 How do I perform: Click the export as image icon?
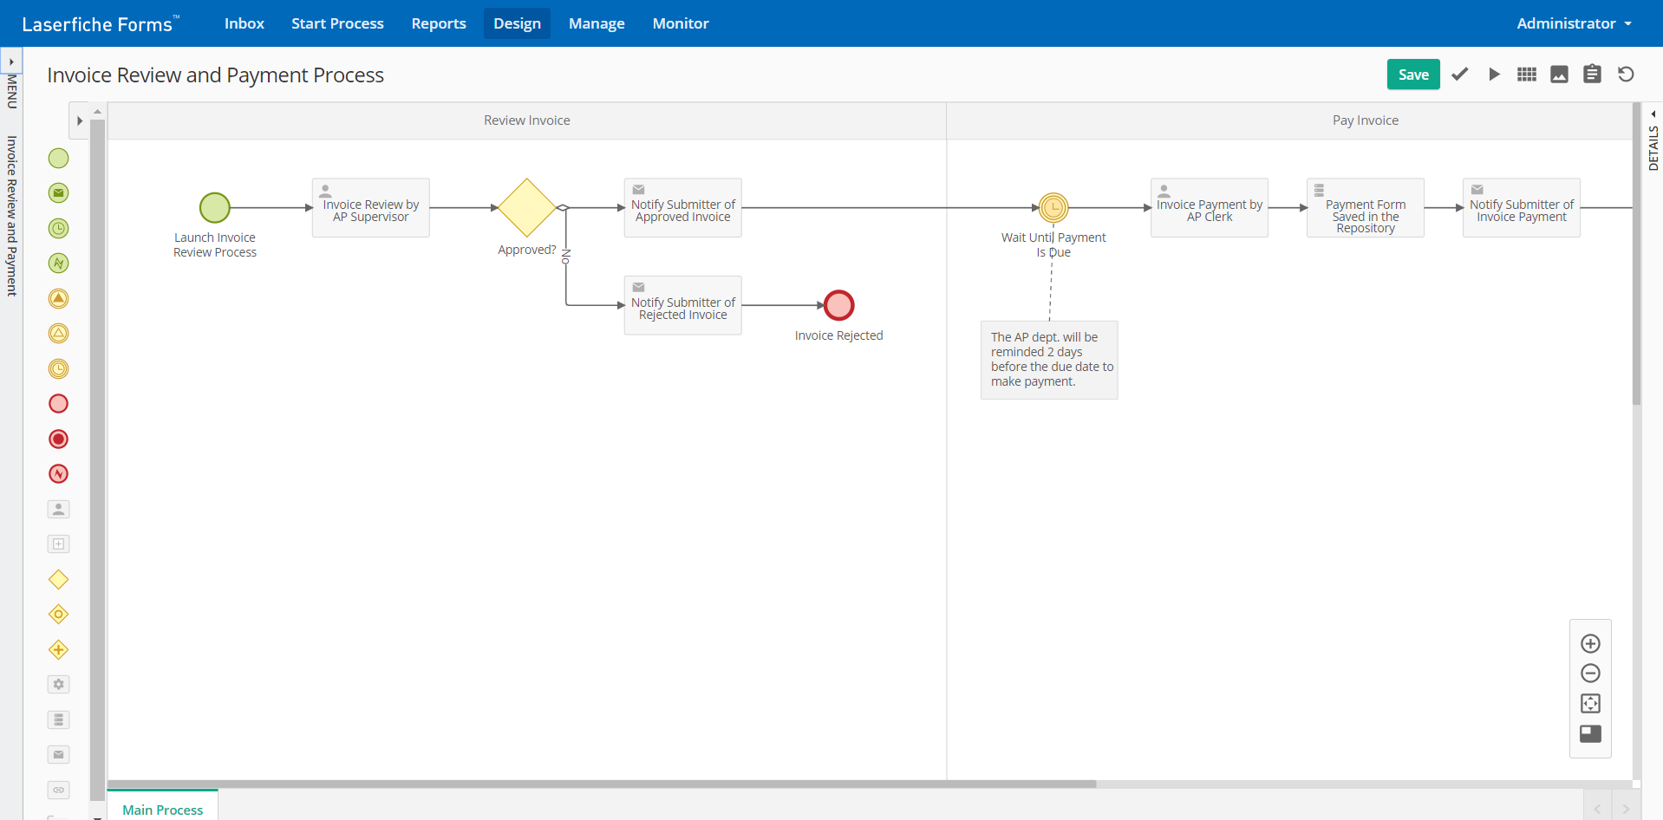[x=1559, y=75]
